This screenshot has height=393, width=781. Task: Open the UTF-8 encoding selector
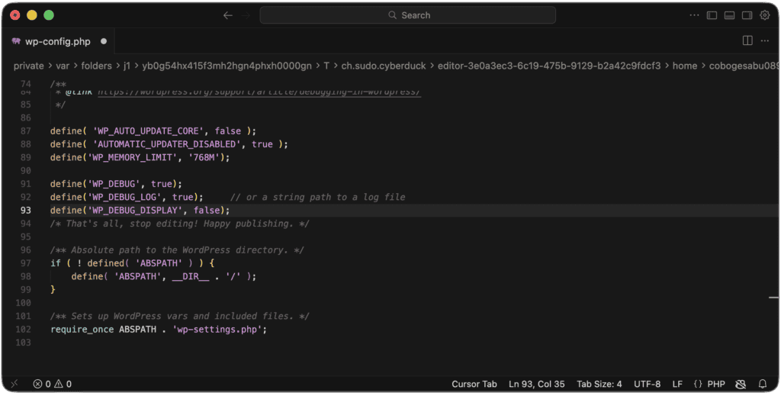[646, 384]
